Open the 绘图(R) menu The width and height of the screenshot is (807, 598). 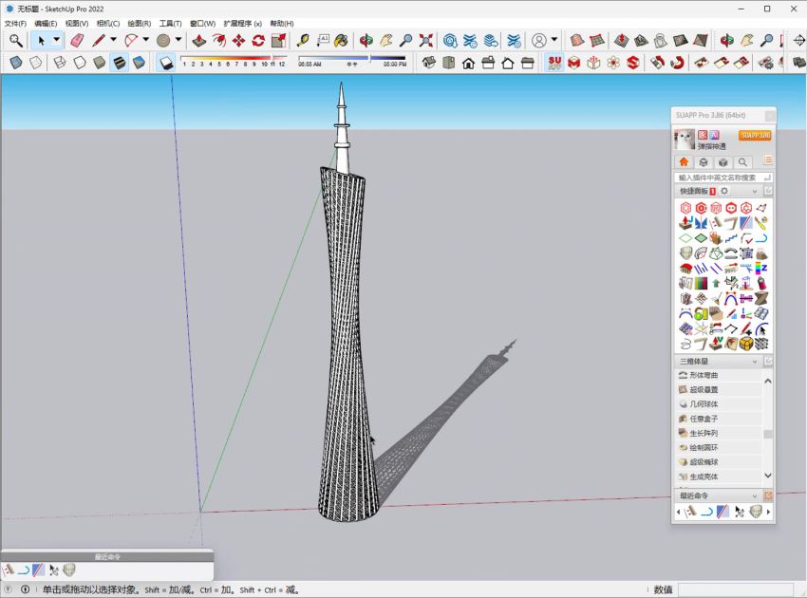point(139,23)
